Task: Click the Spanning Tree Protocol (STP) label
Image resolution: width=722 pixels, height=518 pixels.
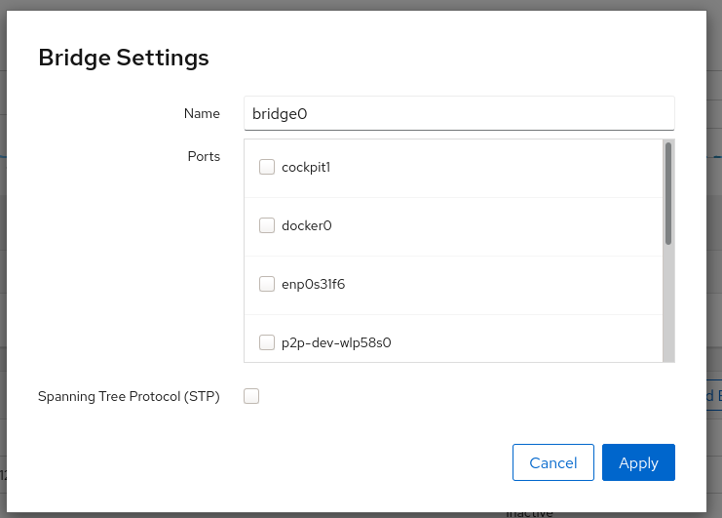Action: point(129,396)
